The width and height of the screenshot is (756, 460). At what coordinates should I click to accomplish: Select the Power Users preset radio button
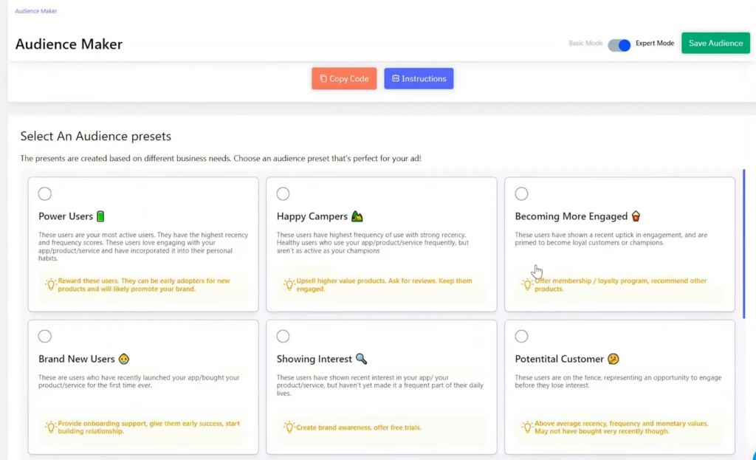44,193
